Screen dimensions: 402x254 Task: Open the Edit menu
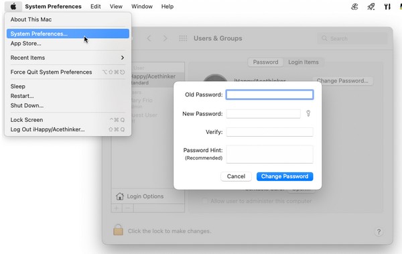[95, 7]
